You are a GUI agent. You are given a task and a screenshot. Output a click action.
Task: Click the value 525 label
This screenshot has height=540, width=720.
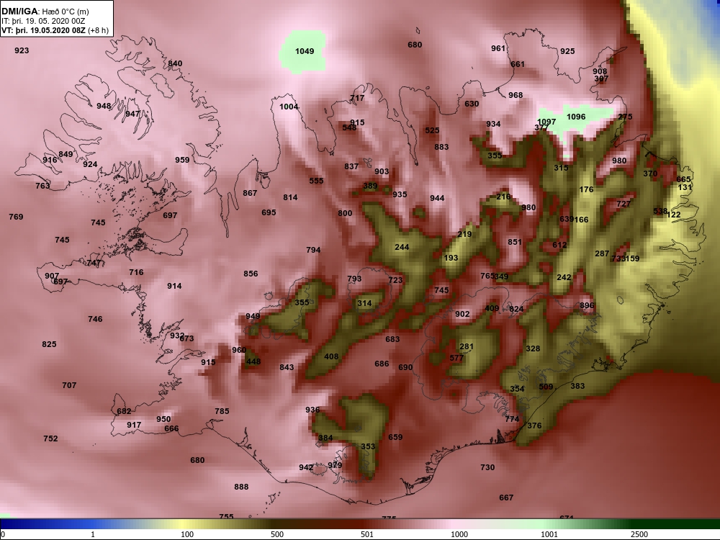tap(432, 130)
